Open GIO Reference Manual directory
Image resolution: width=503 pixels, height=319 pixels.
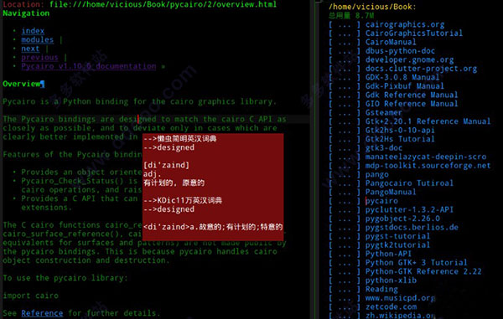pos(412,104)
